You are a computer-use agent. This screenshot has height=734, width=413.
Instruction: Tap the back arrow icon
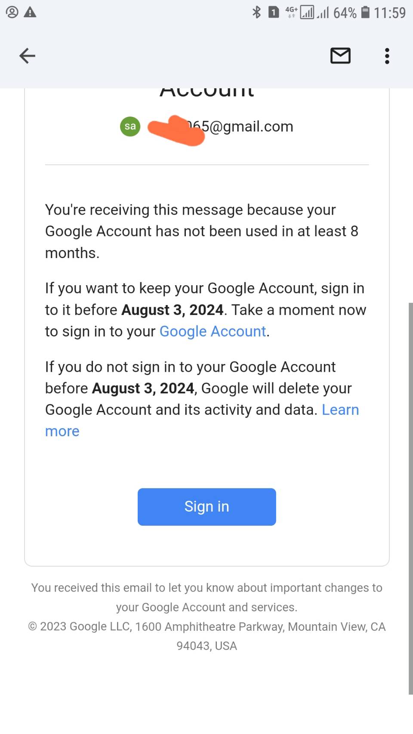(x=27, y=56)
